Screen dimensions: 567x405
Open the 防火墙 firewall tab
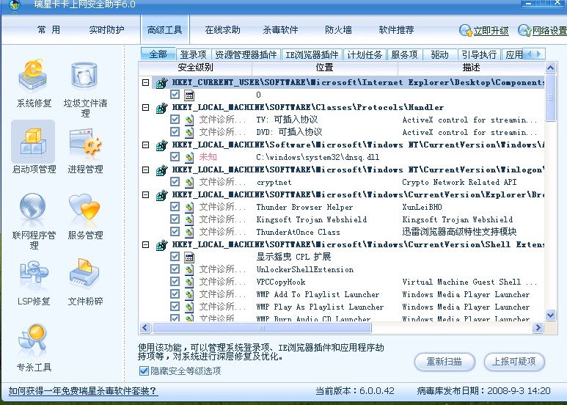point(338,30)
